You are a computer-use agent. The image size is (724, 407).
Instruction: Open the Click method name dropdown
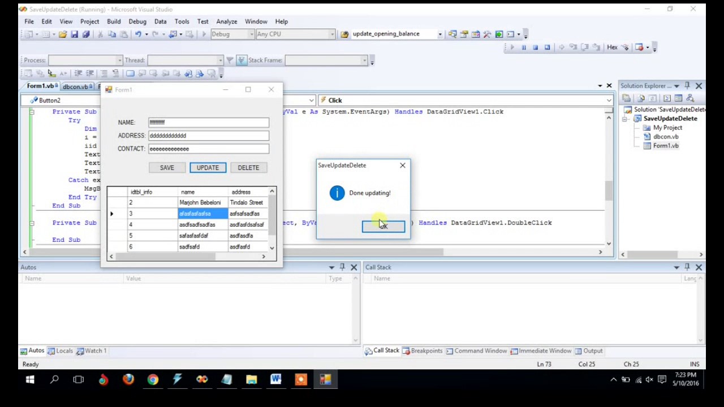(x=609, y=101)
